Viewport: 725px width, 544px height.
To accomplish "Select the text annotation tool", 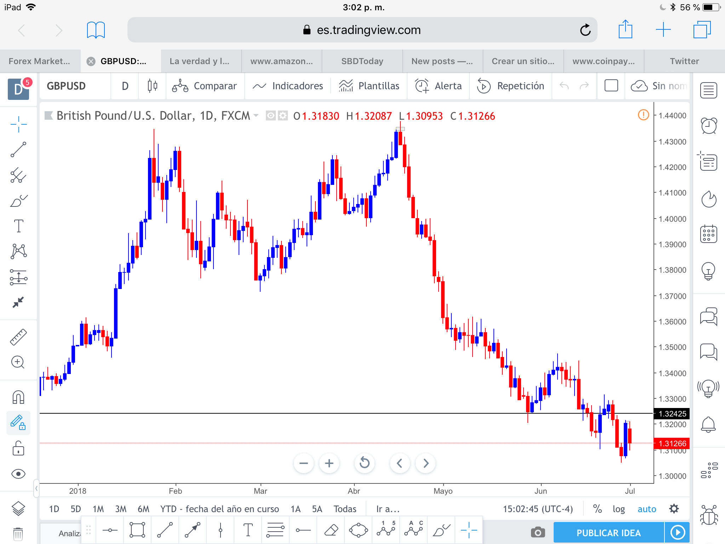I will pyautogui.click(x=18, y=226).
